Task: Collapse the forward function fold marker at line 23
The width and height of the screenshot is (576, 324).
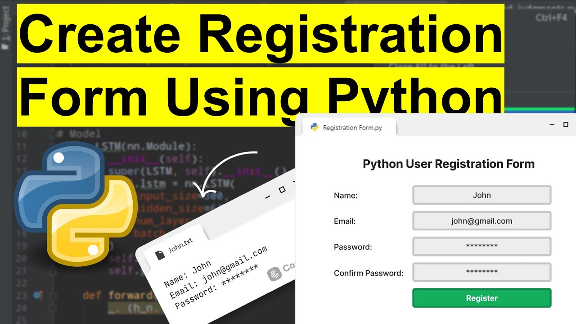Action: [54, 296]
